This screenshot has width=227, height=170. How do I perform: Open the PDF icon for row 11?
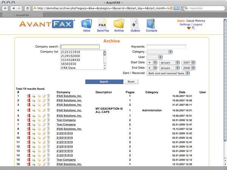(x=29, y=142)
